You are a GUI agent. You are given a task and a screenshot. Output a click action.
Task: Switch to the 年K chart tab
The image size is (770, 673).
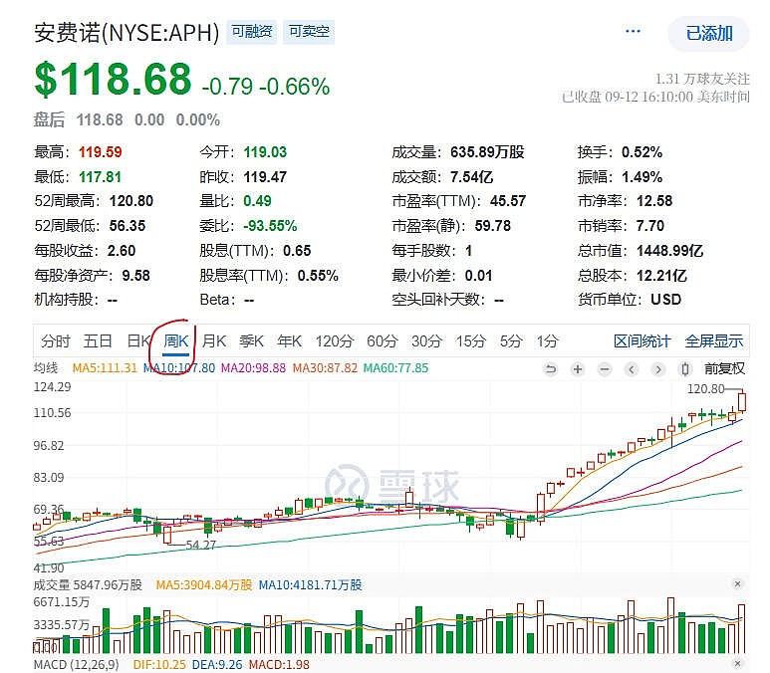tap(289, 340)
